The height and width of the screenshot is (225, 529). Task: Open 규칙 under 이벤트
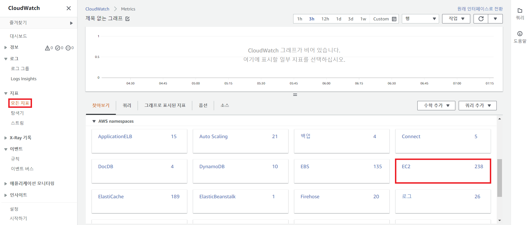tap(15, 159)
